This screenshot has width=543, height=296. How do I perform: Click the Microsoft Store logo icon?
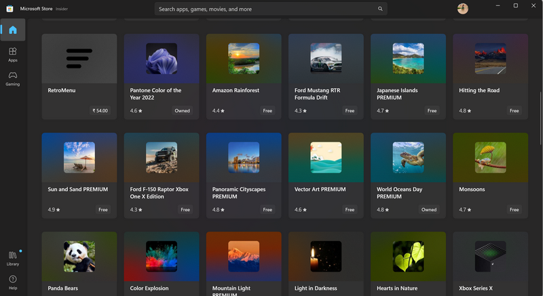(10, 9)
